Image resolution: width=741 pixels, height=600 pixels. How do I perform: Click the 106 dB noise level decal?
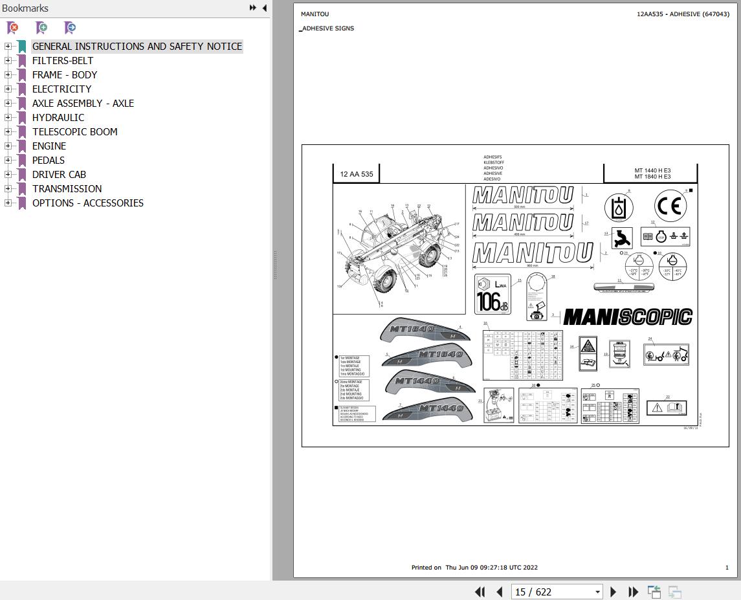click(492, 294)
